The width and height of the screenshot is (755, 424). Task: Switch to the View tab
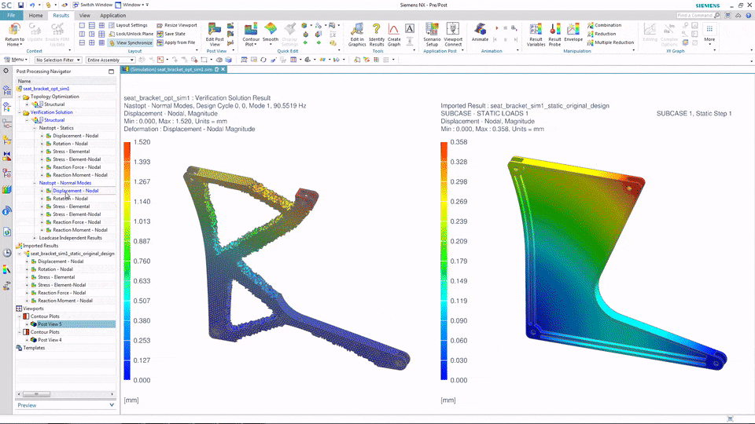(x=85, y=16)
